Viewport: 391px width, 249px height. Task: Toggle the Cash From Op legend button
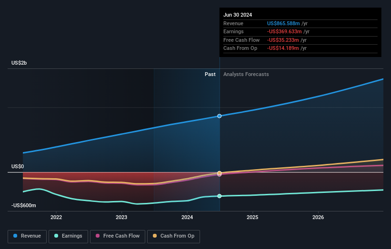point(173,236)
